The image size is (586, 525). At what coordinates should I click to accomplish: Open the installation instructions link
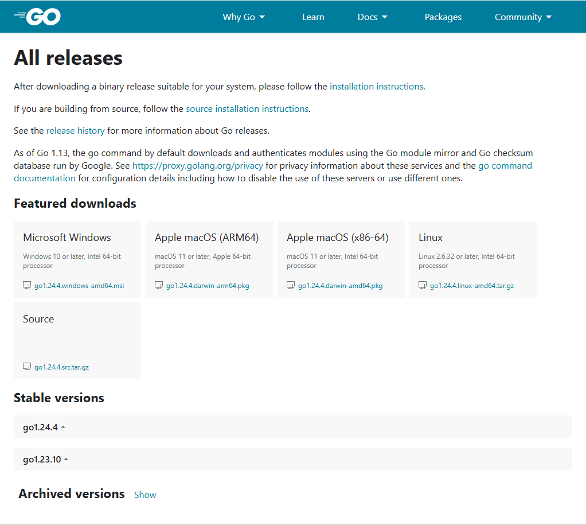(x=376, y=87)
